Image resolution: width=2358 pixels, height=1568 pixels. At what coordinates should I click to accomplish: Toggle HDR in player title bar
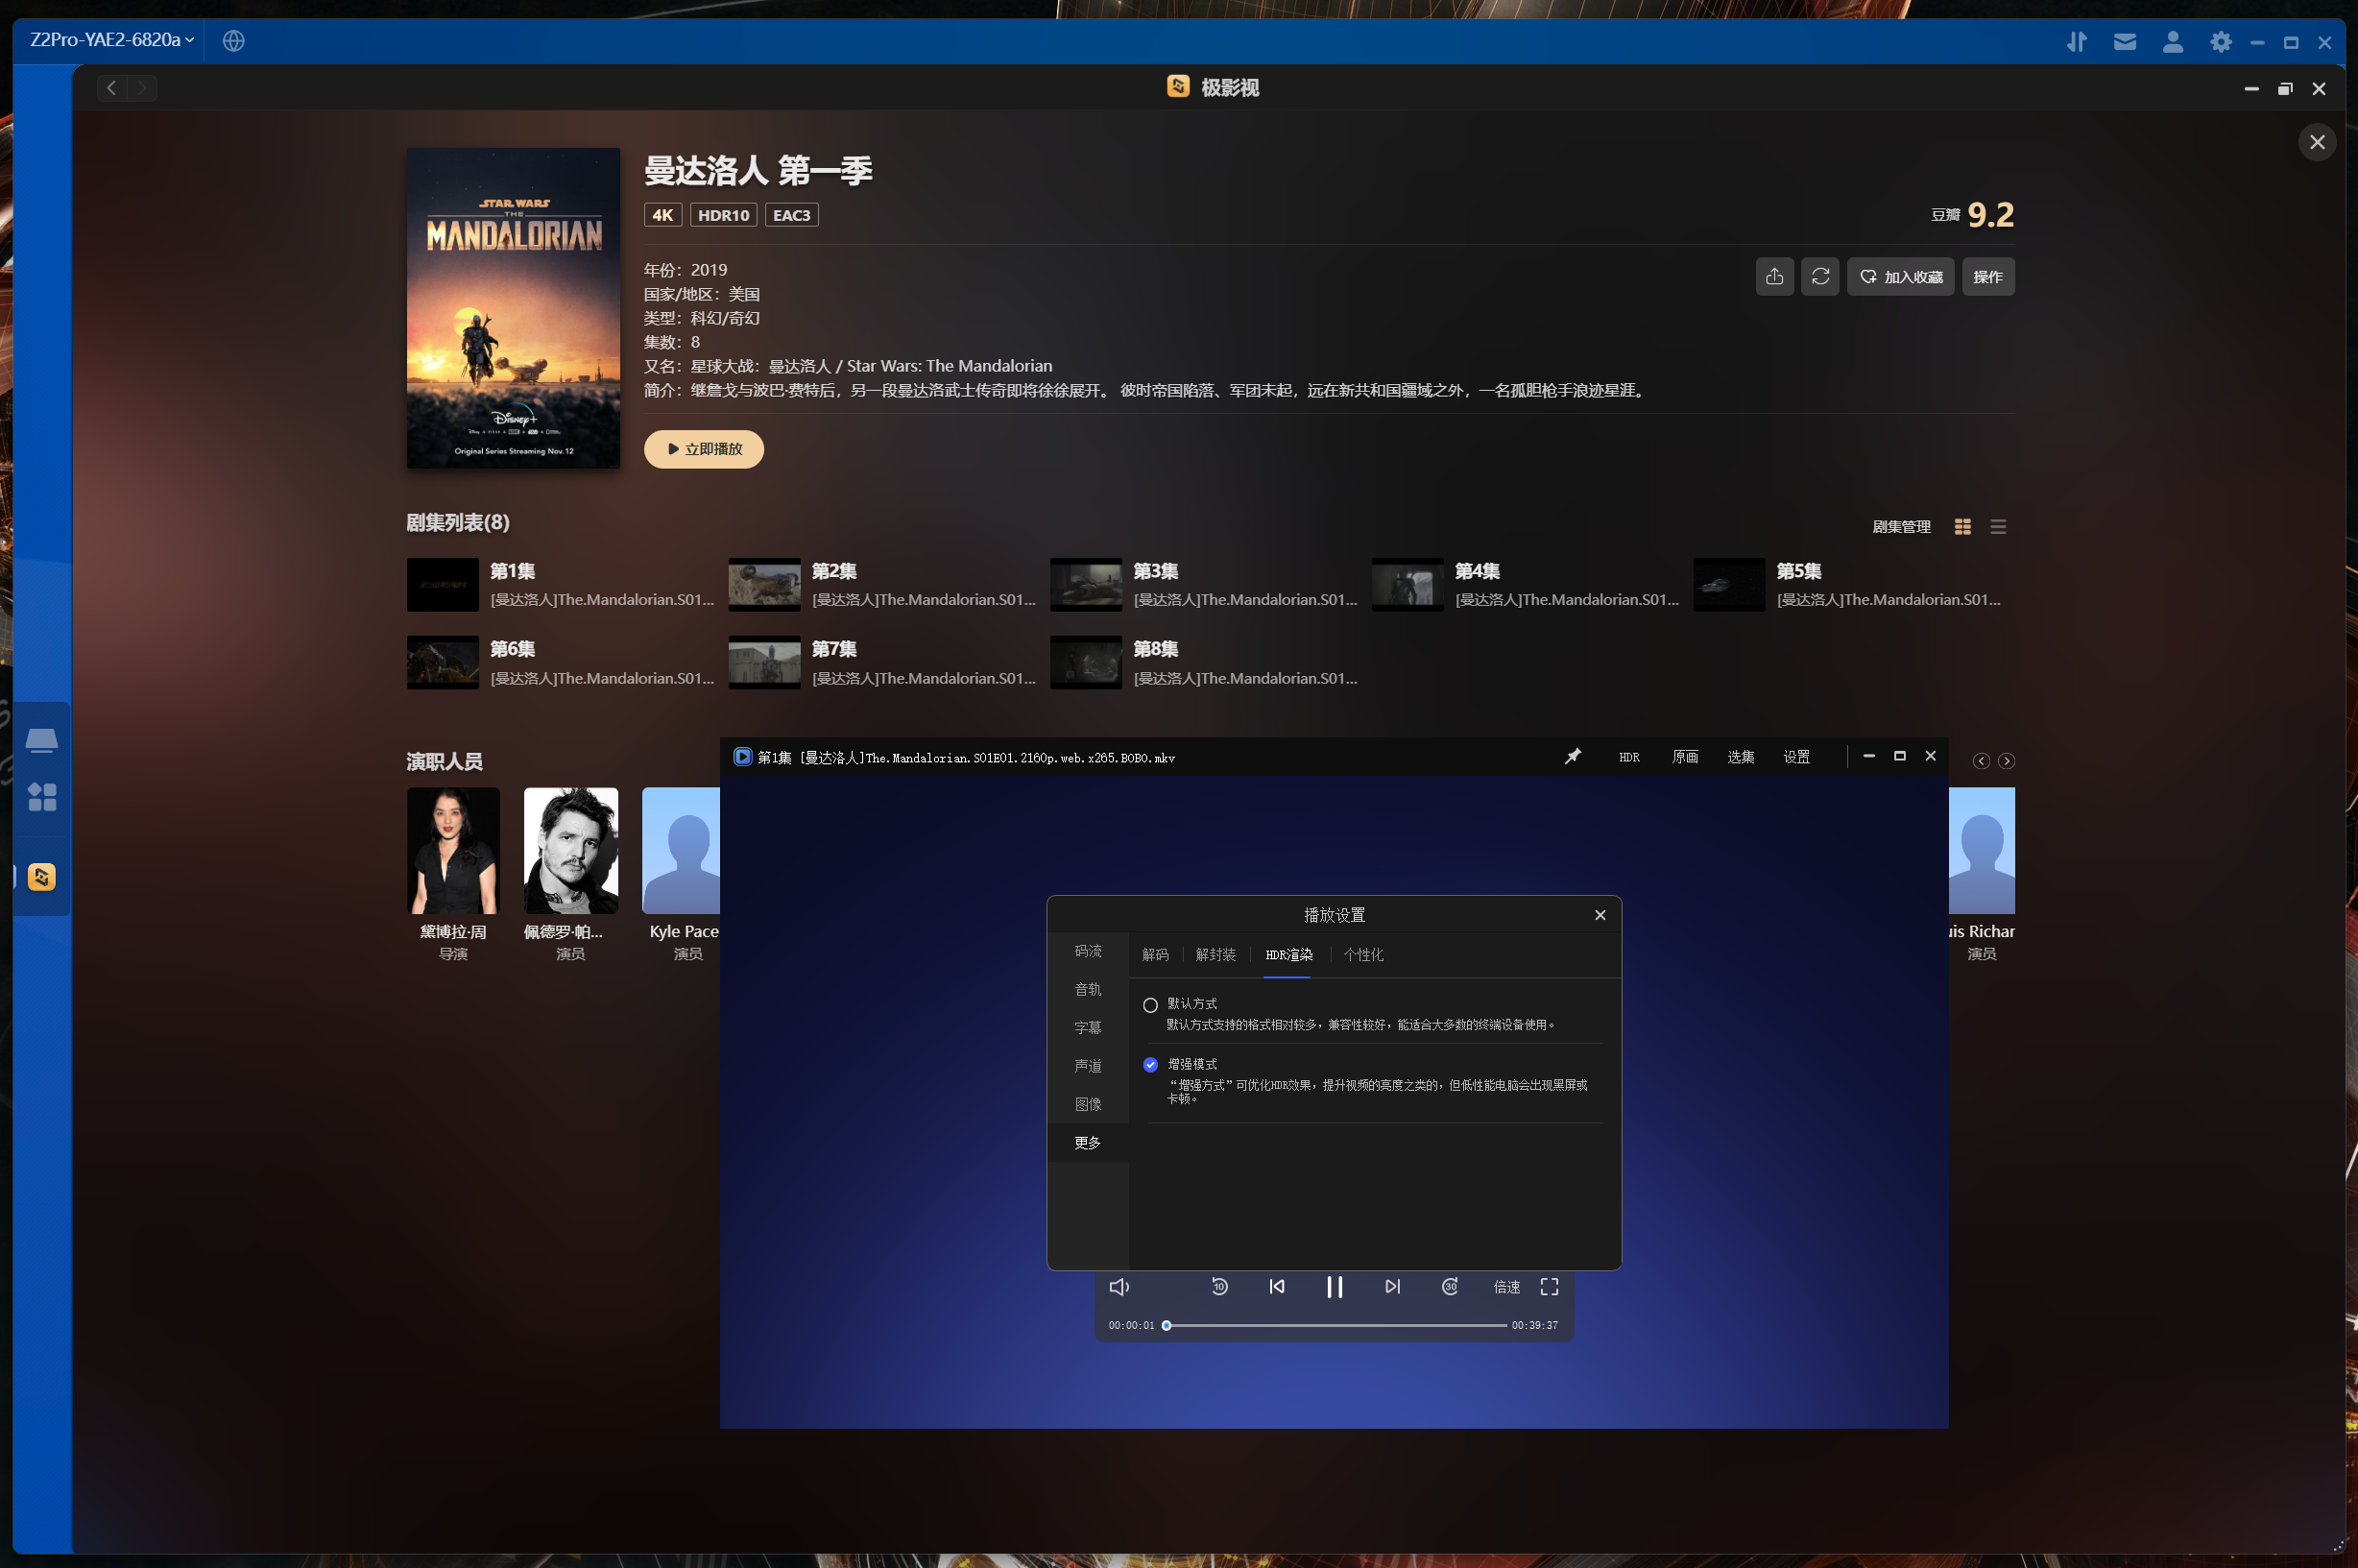coord(1629,757)
